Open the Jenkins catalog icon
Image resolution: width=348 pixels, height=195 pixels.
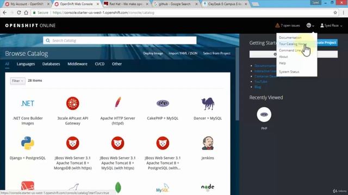[208, 143]
